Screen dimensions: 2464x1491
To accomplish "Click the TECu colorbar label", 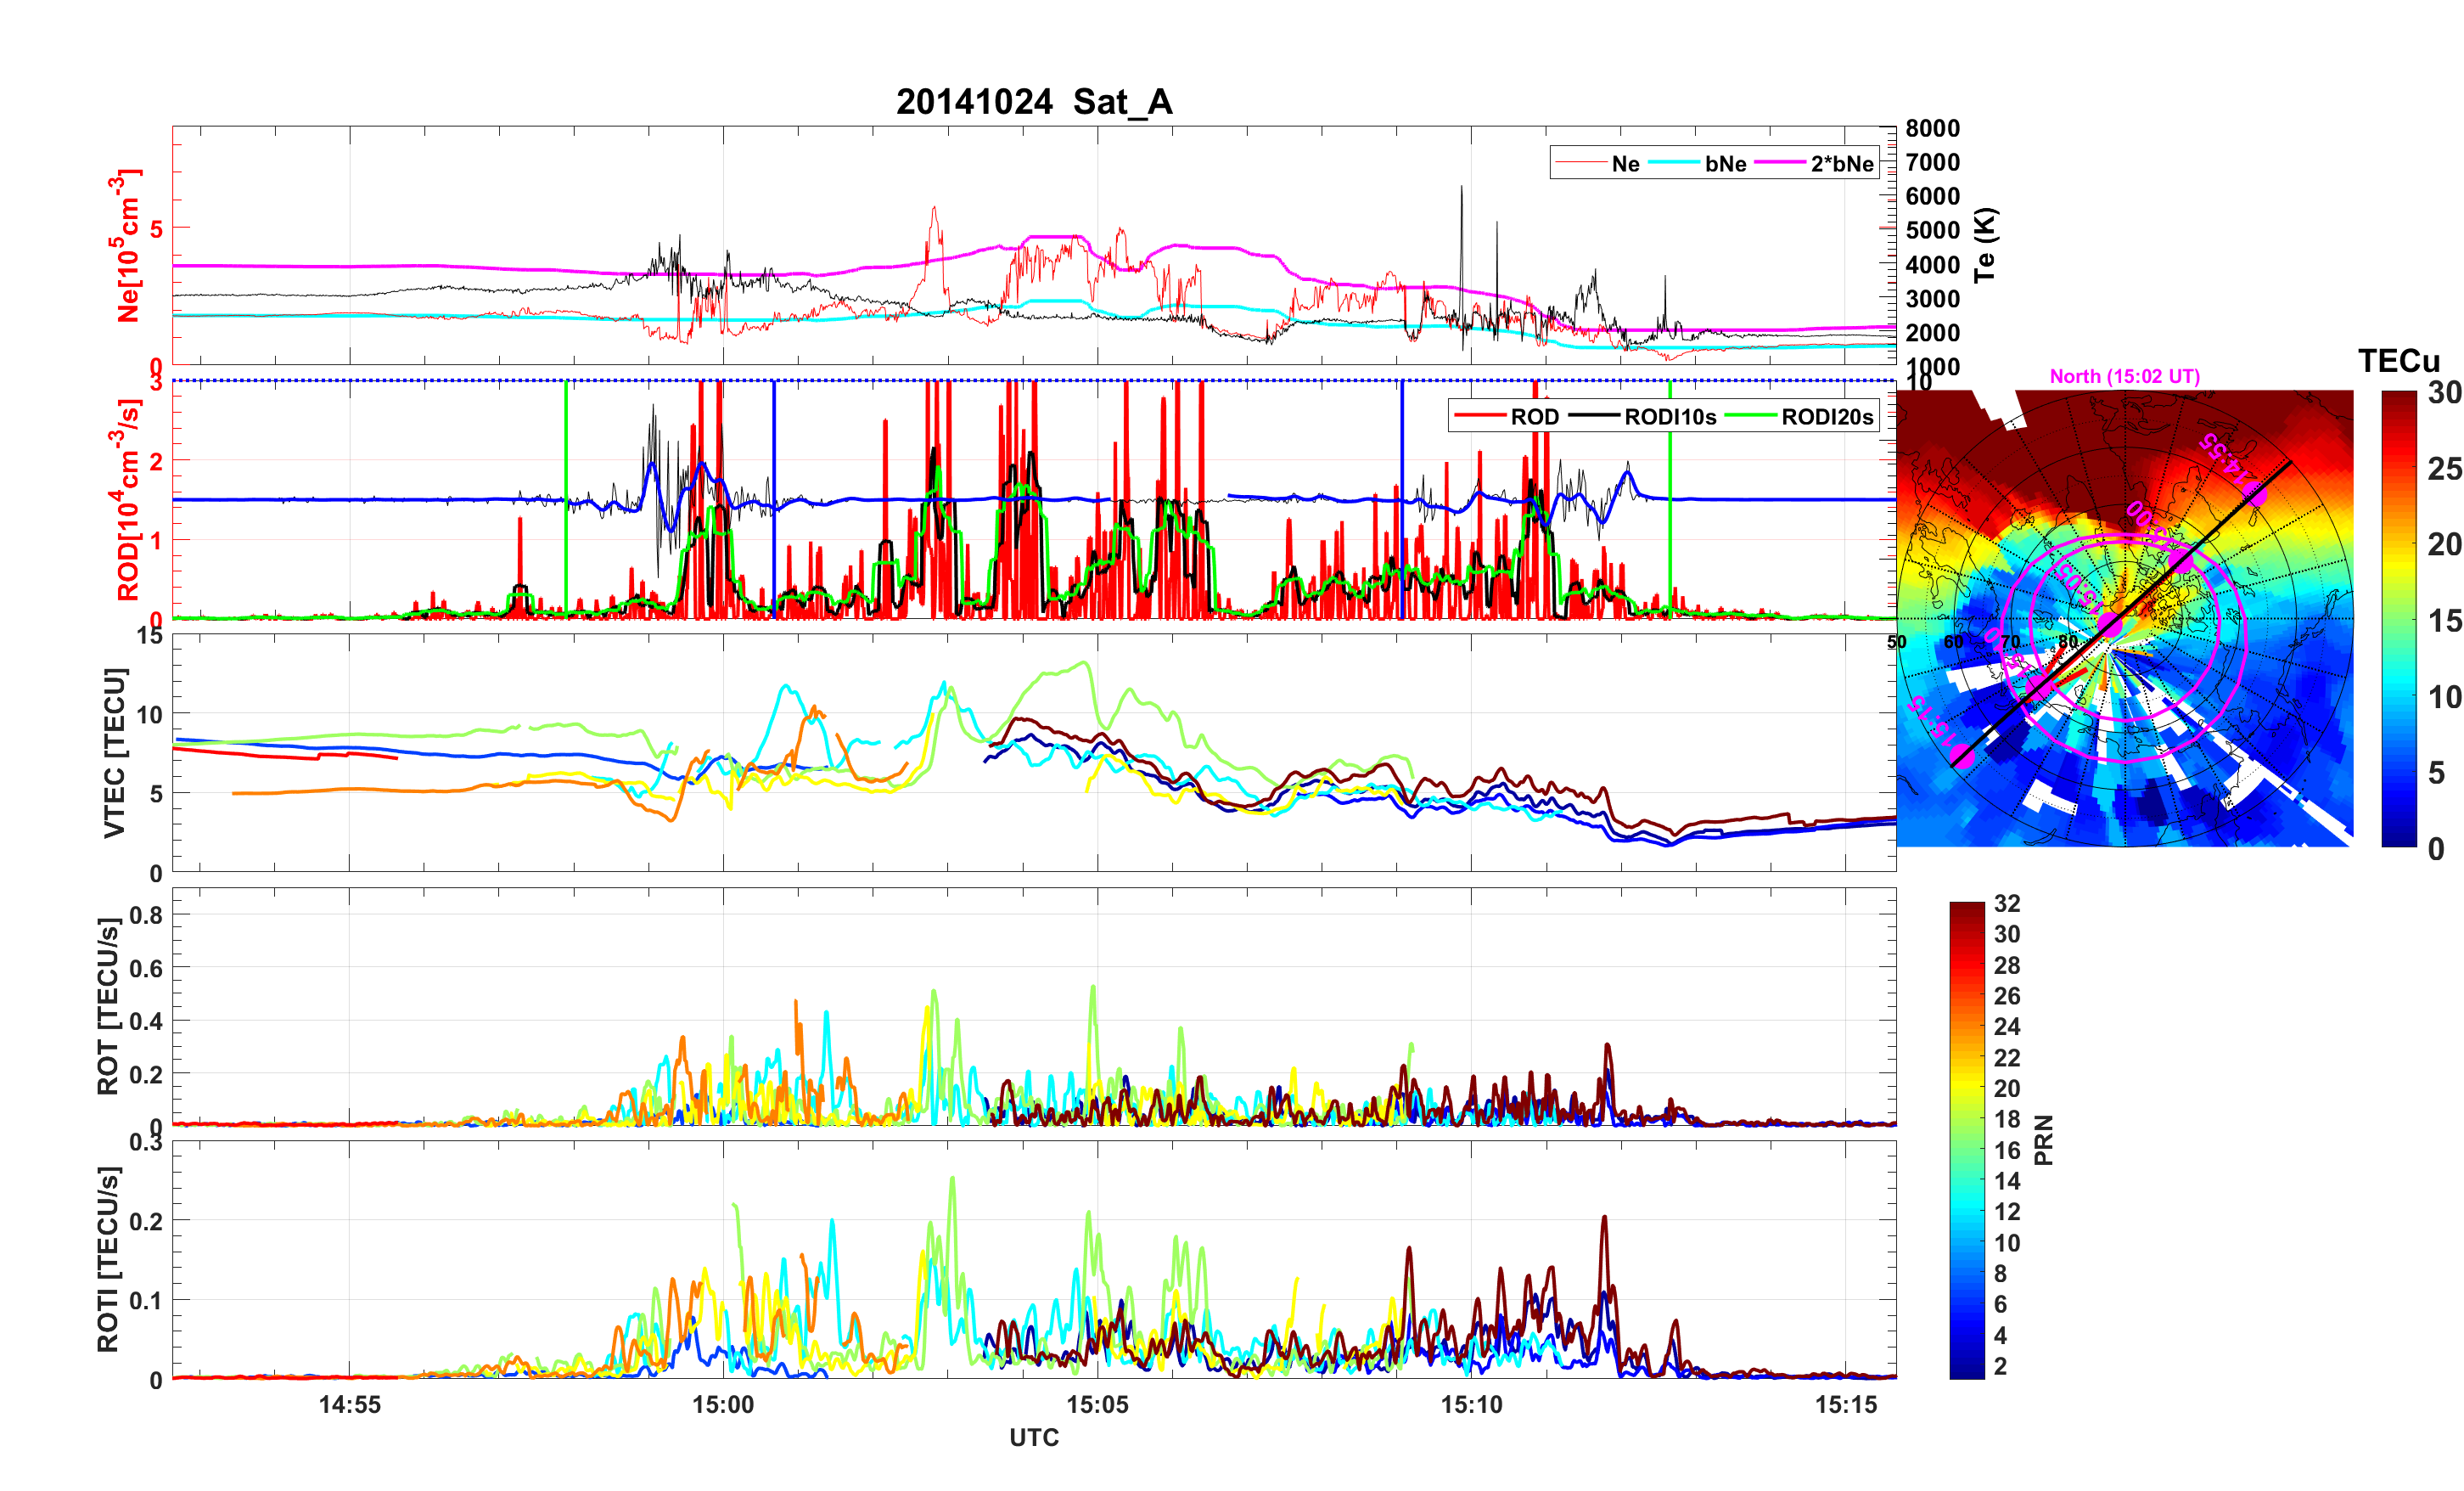I will click(x=2398, y=361).
